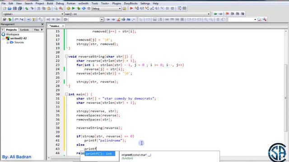Open the Build menu
The width and height of the screenshot is (289, 162).
(x=50, y=3)
